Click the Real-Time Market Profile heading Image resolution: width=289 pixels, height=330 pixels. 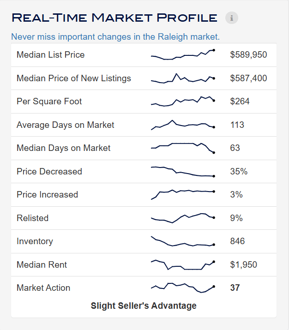(114, 18)
